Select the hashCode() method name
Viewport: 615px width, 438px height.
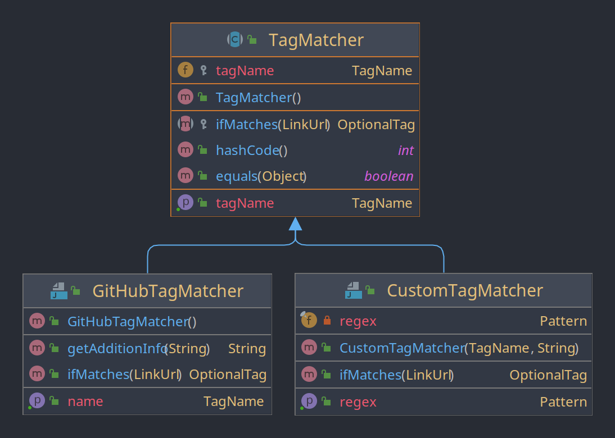[x=251, y=150]
